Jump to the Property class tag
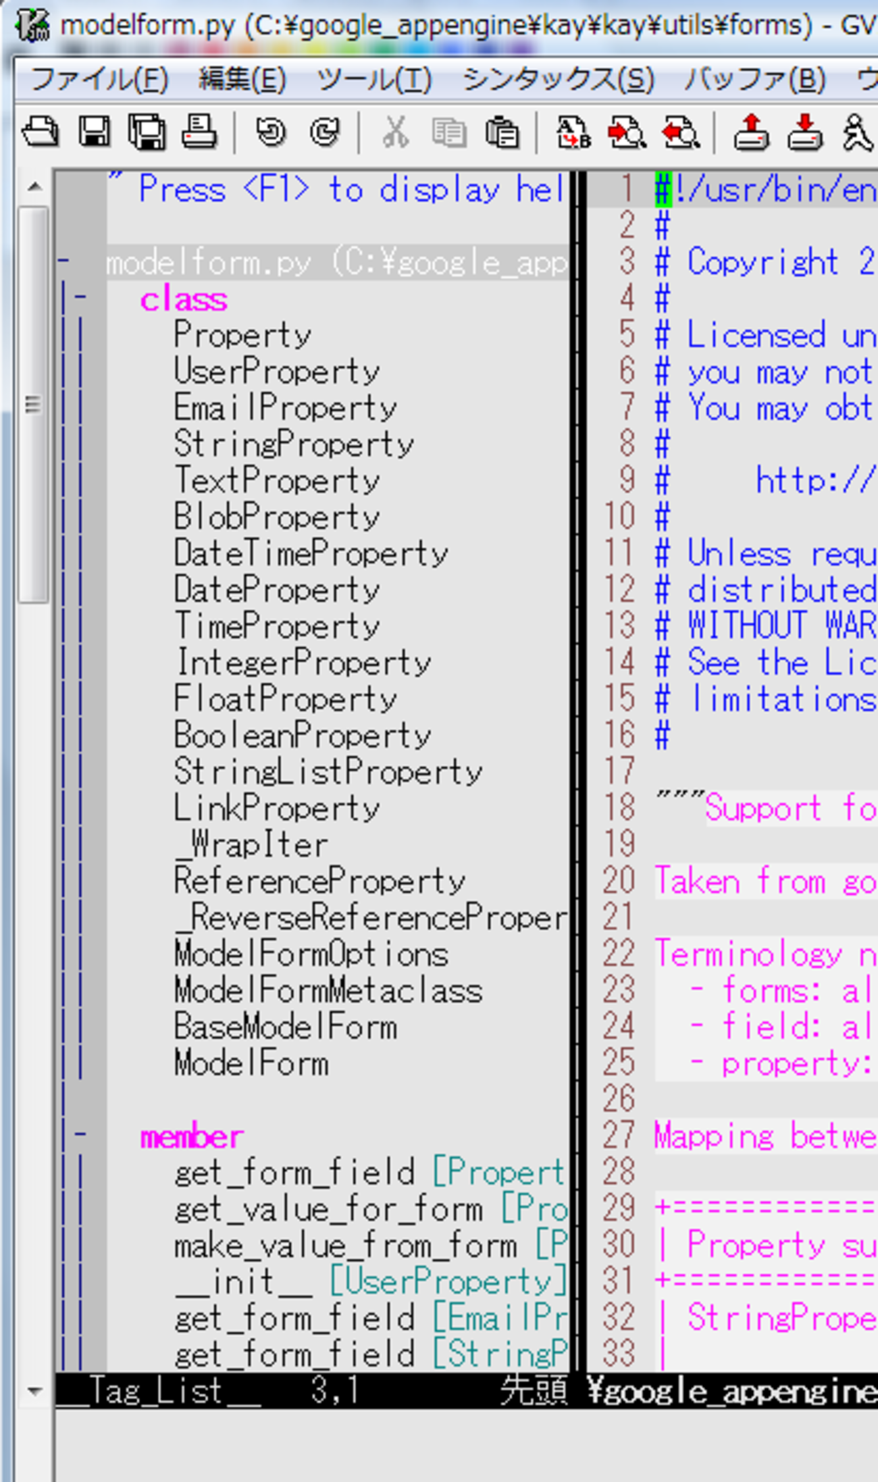The width and height of the screenshot is (878, 1482). 242,335
